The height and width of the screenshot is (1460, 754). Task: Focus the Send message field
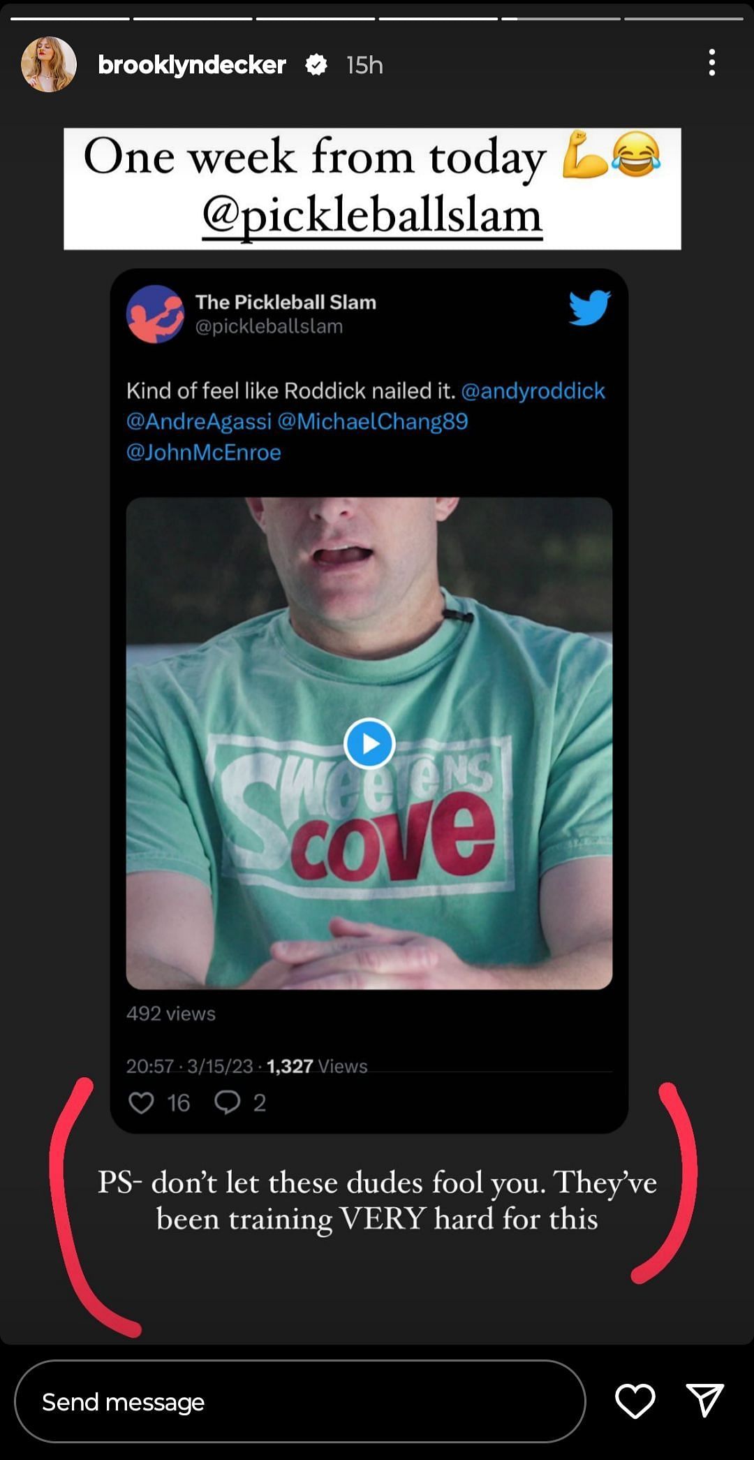pyautogui.click(x=300, y=1401)
